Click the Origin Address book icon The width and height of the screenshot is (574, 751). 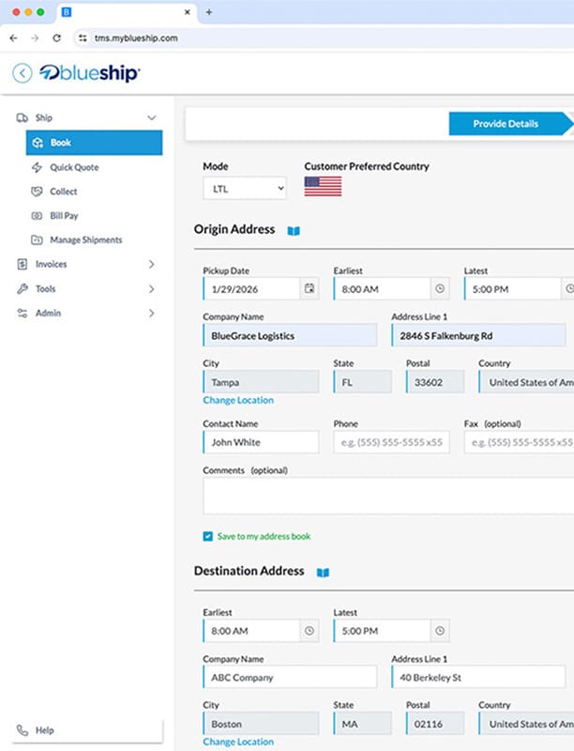(294, 230)
